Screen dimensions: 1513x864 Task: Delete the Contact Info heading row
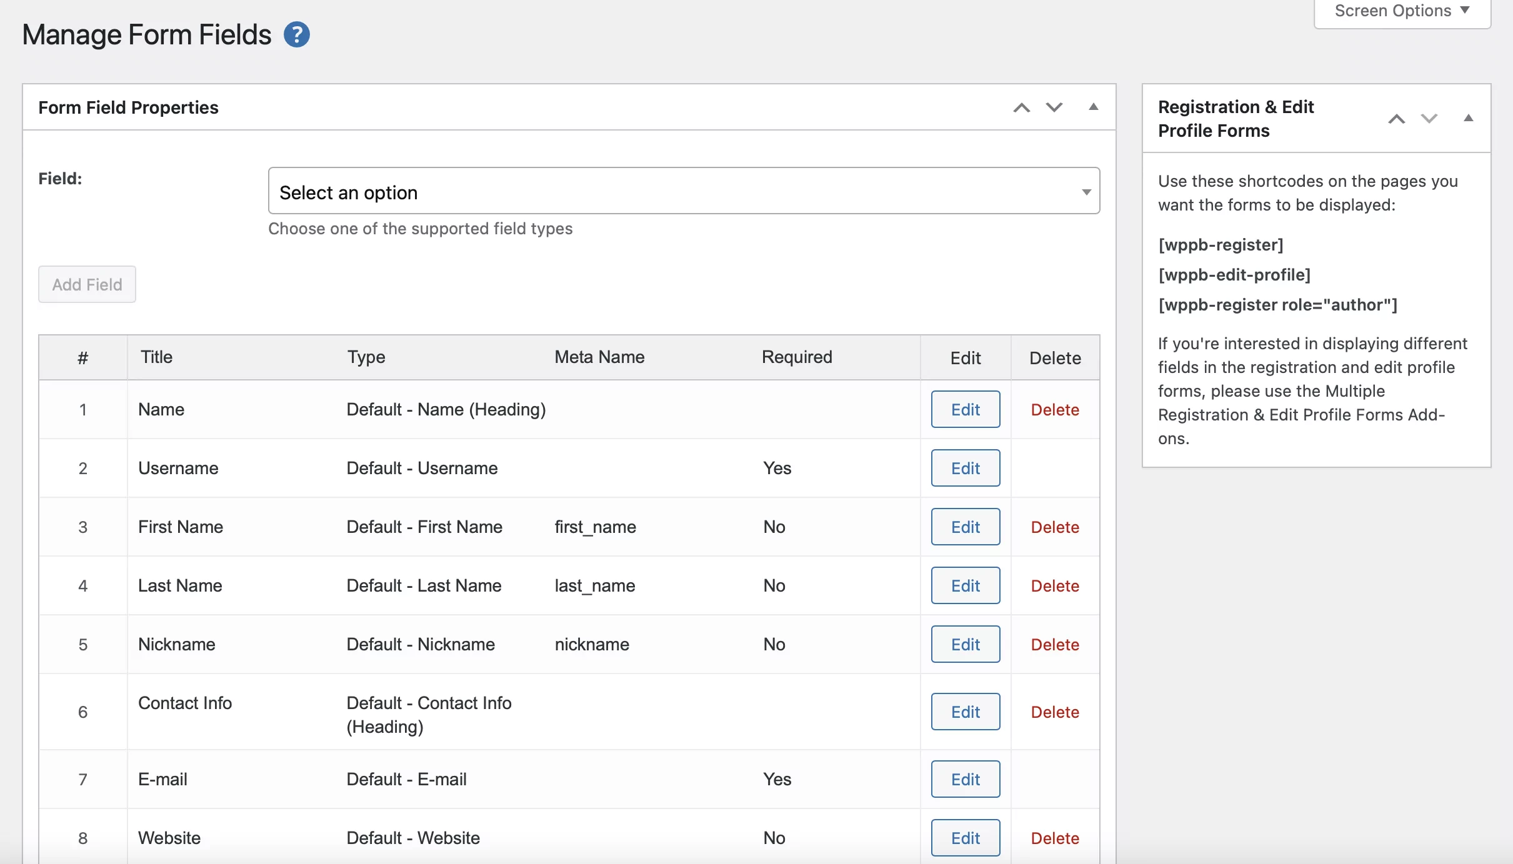pos(1054,712)
